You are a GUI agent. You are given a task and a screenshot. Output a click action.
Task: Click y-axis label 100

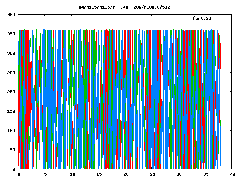click(x=11, y=131)
